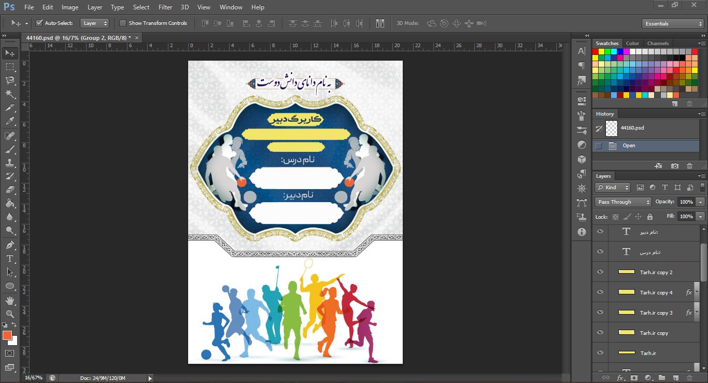Viewport: 708px width, 383px height.
Task: Open the Info panel icon
Action: (582, 232)
